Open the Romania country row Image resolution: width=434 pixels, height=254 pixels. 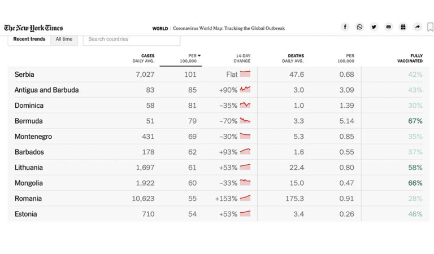28,199
